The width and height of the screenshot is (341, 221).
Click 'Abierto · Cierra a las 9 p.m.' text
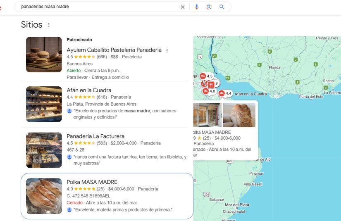pos(93,71)
